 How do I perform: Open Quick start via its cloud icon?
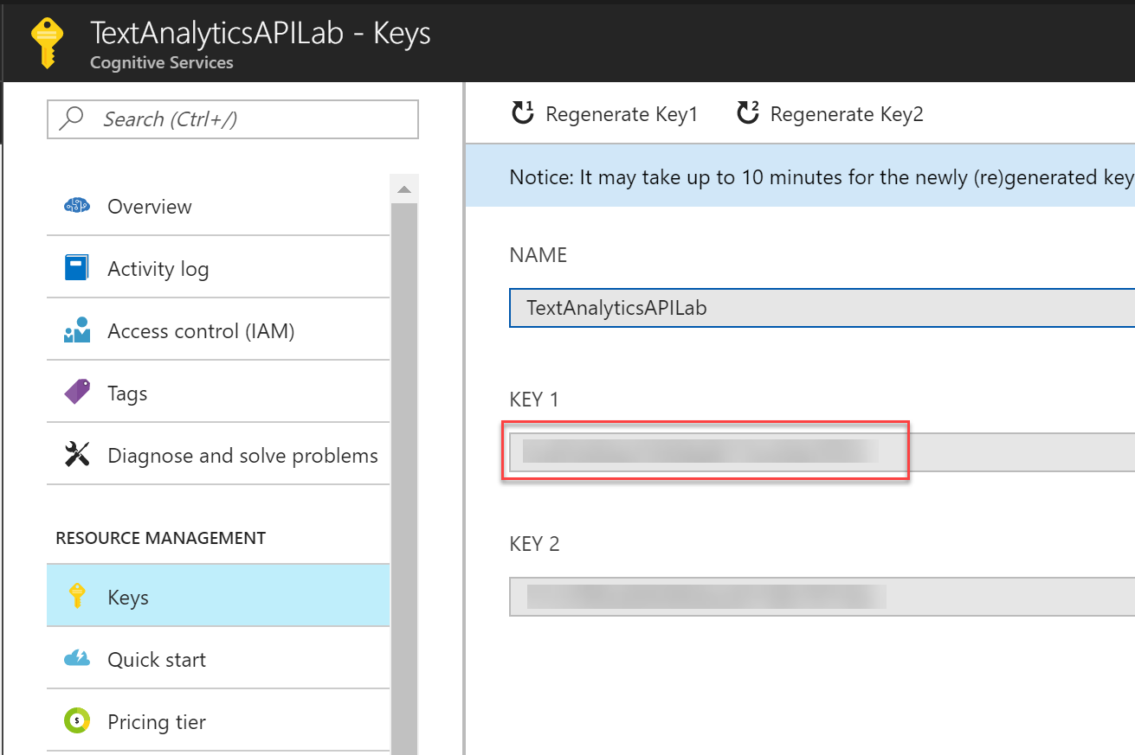coord(78,658)
